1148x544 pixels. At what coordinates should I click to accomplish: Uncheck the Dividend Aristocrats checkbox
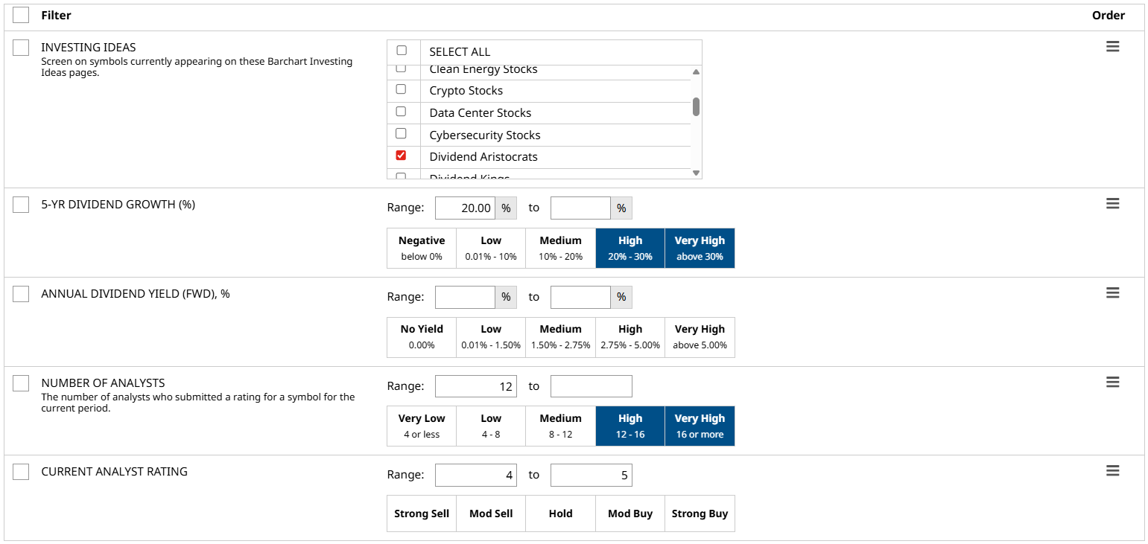(401, 156)
